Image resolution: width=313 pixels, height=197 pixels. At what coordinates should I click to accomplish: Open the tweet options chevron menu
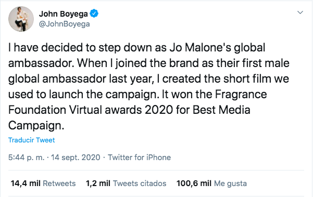(x=300, y=12)
